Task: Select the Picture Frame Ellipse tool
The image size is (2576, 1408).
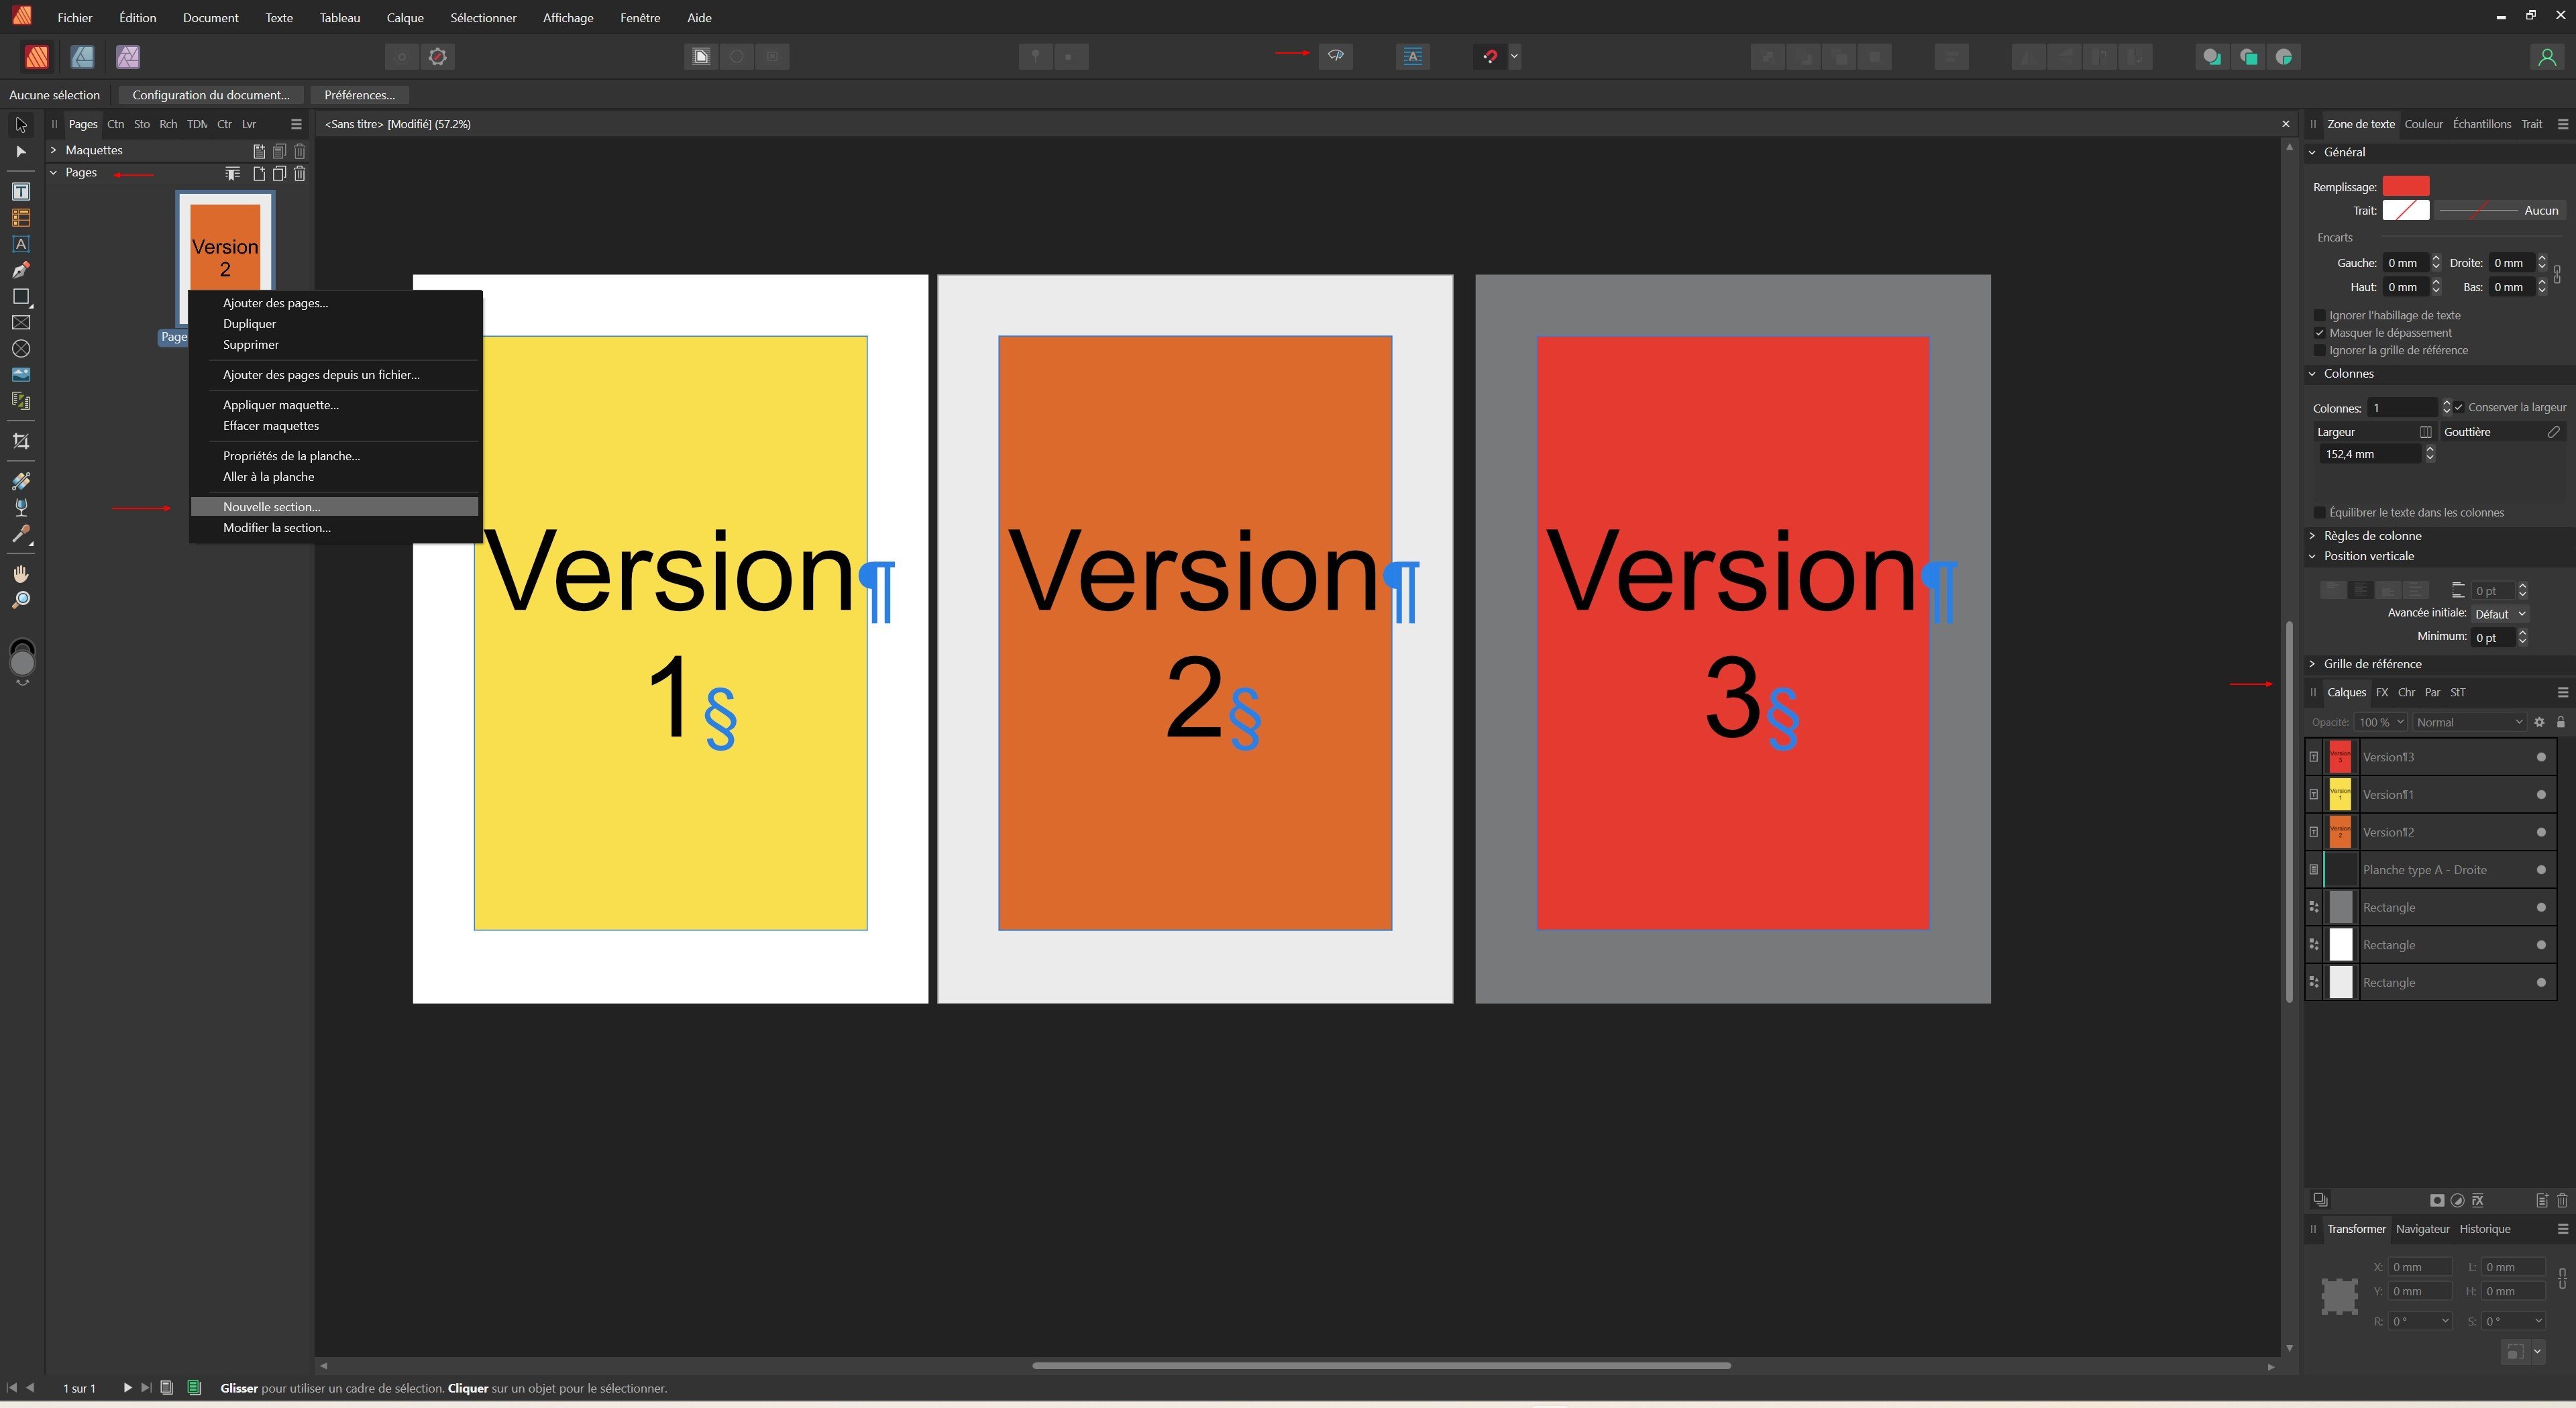Action: (21, 349)
